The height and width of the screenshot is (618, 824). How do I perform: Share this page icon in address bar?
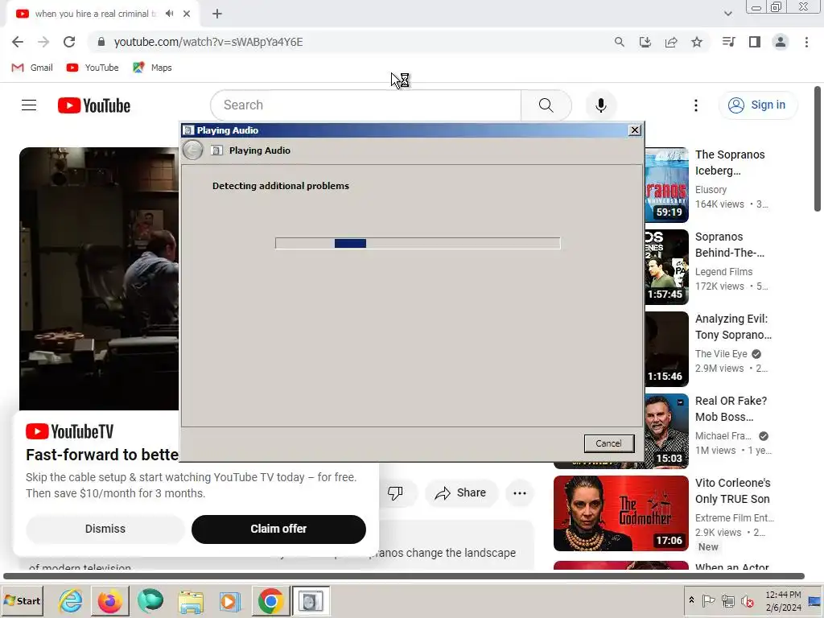pyautogui.click(x=671, y=42)
